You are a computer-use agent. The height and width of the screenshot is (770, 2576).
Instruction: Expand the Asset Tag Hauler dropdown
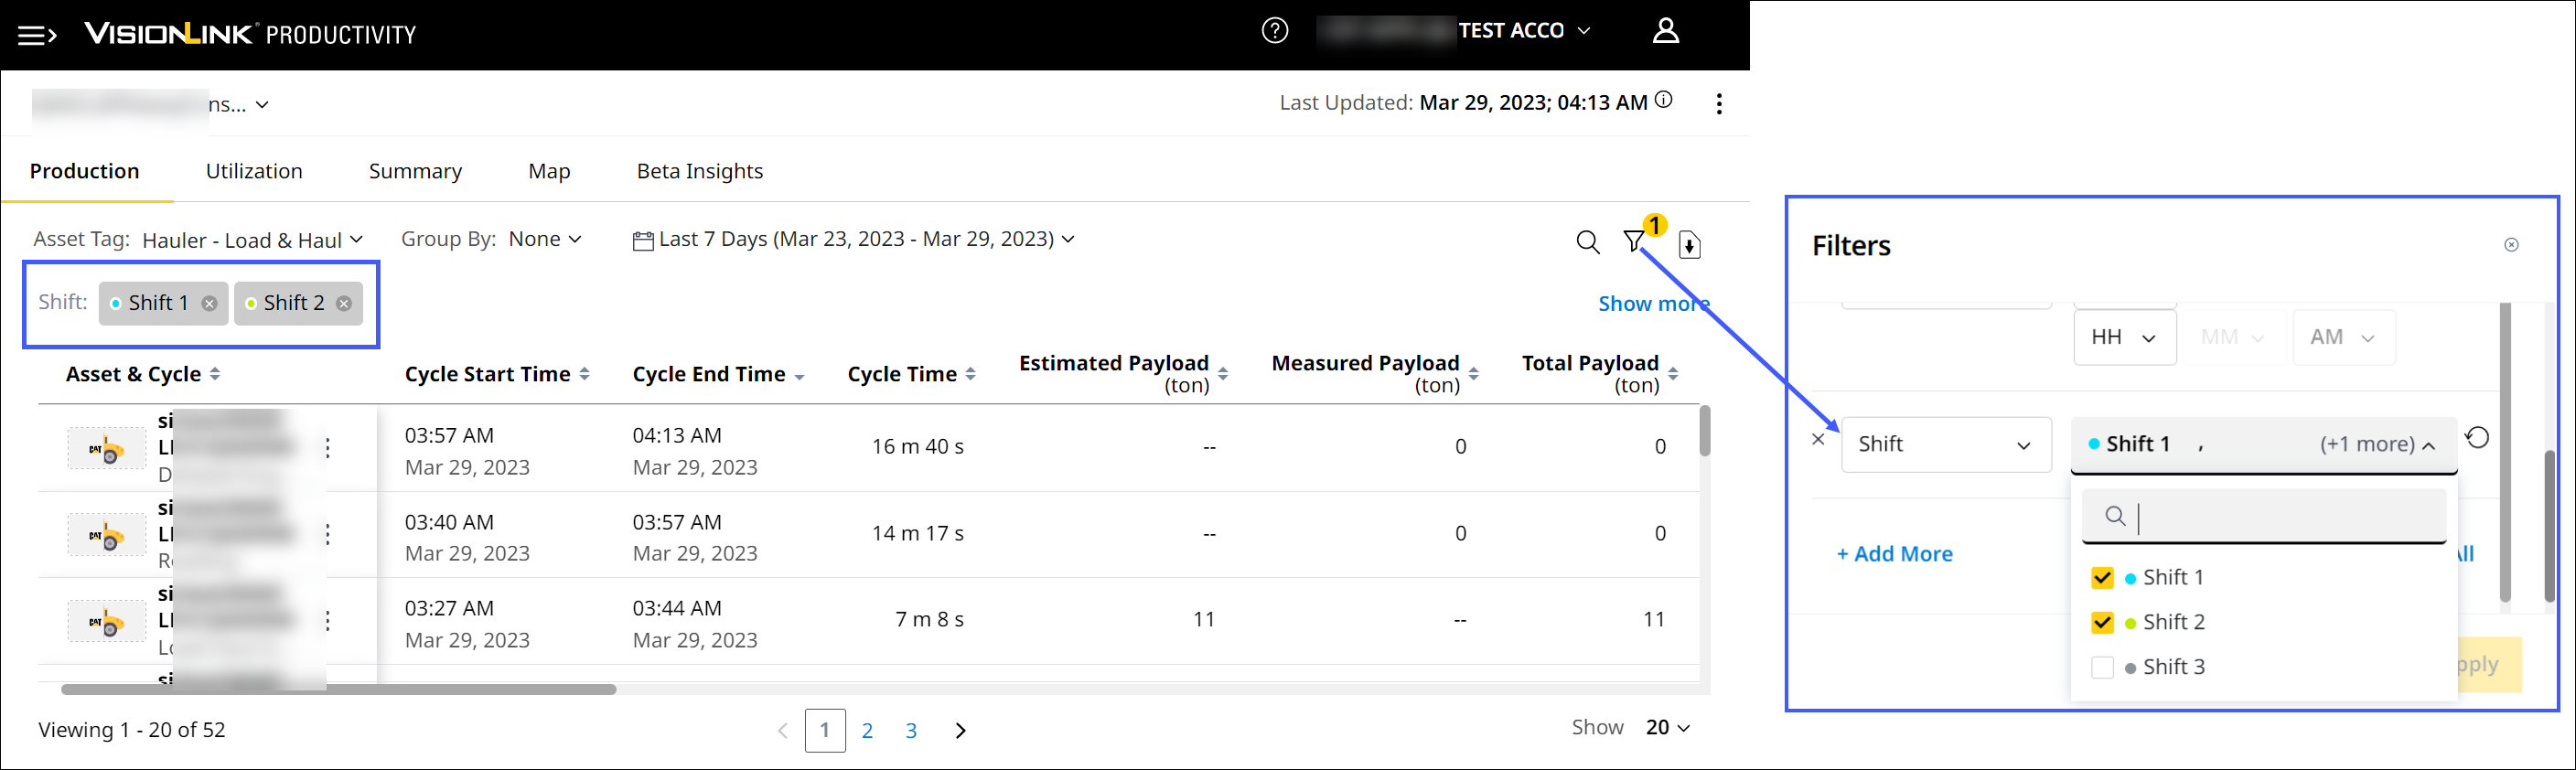252,240
